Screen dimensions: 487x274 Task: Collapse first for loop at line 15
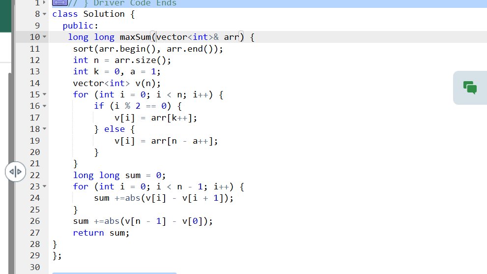44,94
